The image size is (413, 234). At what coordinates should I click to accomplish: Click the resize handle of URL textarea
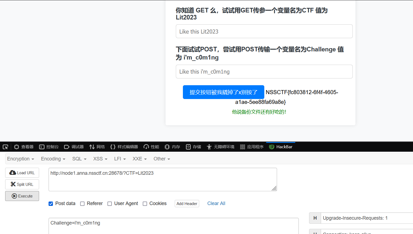[274, 188]
